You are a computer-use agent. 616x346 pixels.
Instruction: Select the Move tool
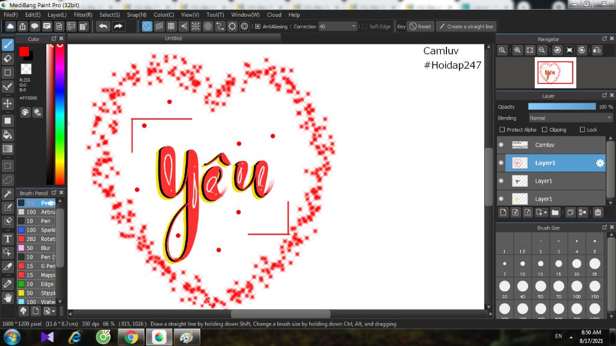pyautogui.click(x=7, y=103)
